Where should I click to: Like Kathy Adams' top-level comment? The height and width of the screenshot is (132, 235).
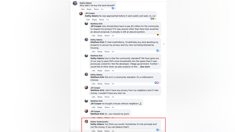pyautogui.click(x=83, y=9)
